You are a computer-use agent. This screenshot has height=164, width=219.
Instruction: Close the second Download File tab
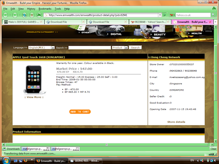pos(125,22)
